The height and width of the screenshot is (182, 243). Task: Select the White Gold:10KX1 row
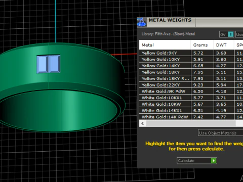click(191, 98)
